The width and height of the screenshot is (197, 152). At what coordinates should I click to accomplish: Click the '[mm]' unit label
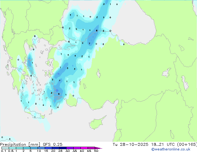[34, 145]
